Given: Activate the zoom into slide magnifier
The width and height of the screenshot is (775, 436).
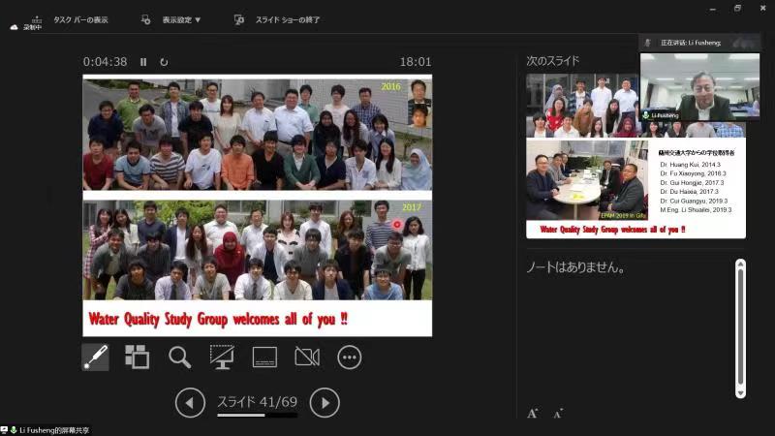Looking at the screenshot, I should 180,357.
